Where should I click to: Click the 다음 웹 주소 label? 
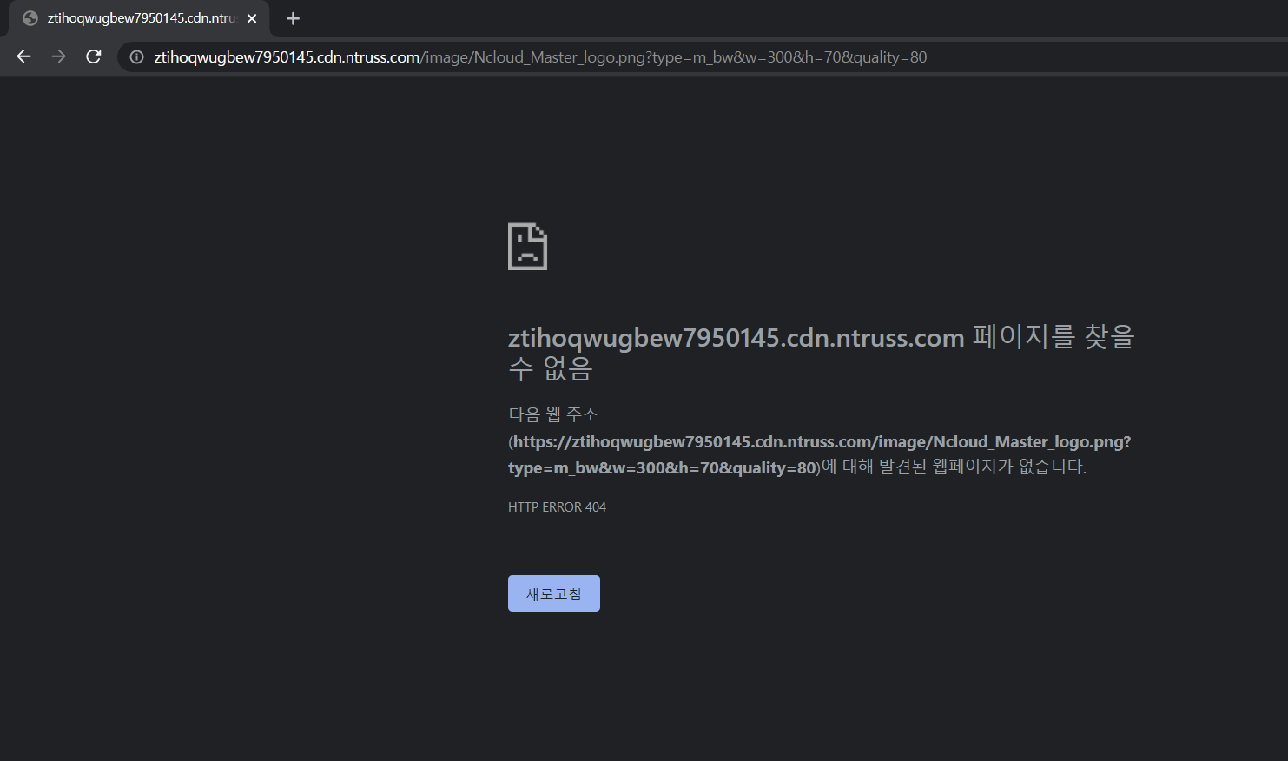(553, 414)
